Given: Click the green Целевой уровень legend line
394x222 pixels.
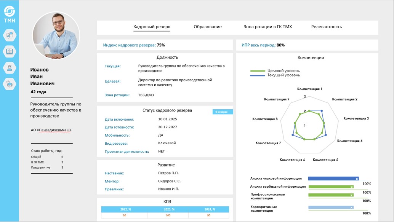Looking at the screenshot, I should [x=257, y=71].
